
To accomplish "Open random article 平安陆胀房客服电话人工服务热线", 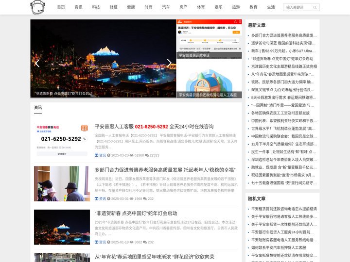I will pos(284,240).
